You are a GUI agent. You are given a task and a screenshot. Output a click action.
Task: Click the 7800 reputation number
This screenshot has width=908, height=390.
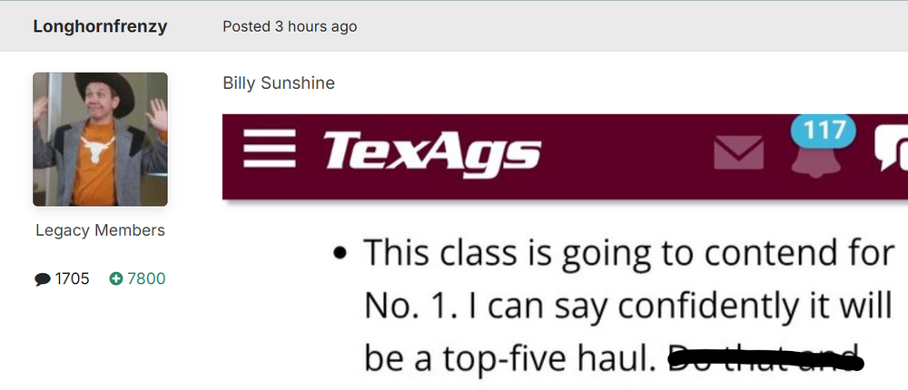point(146,279)
